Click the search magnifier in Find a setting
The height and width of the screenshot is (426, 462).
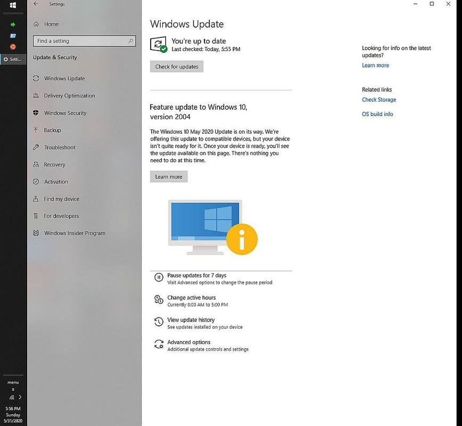pyautogui.click(x=130, y=40)
